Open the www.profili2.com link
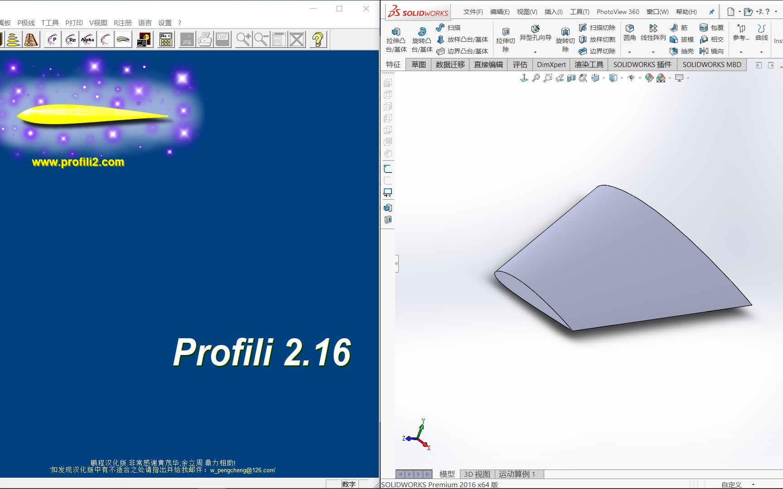This screenshot has height=489, width=783. pos(78,162)
